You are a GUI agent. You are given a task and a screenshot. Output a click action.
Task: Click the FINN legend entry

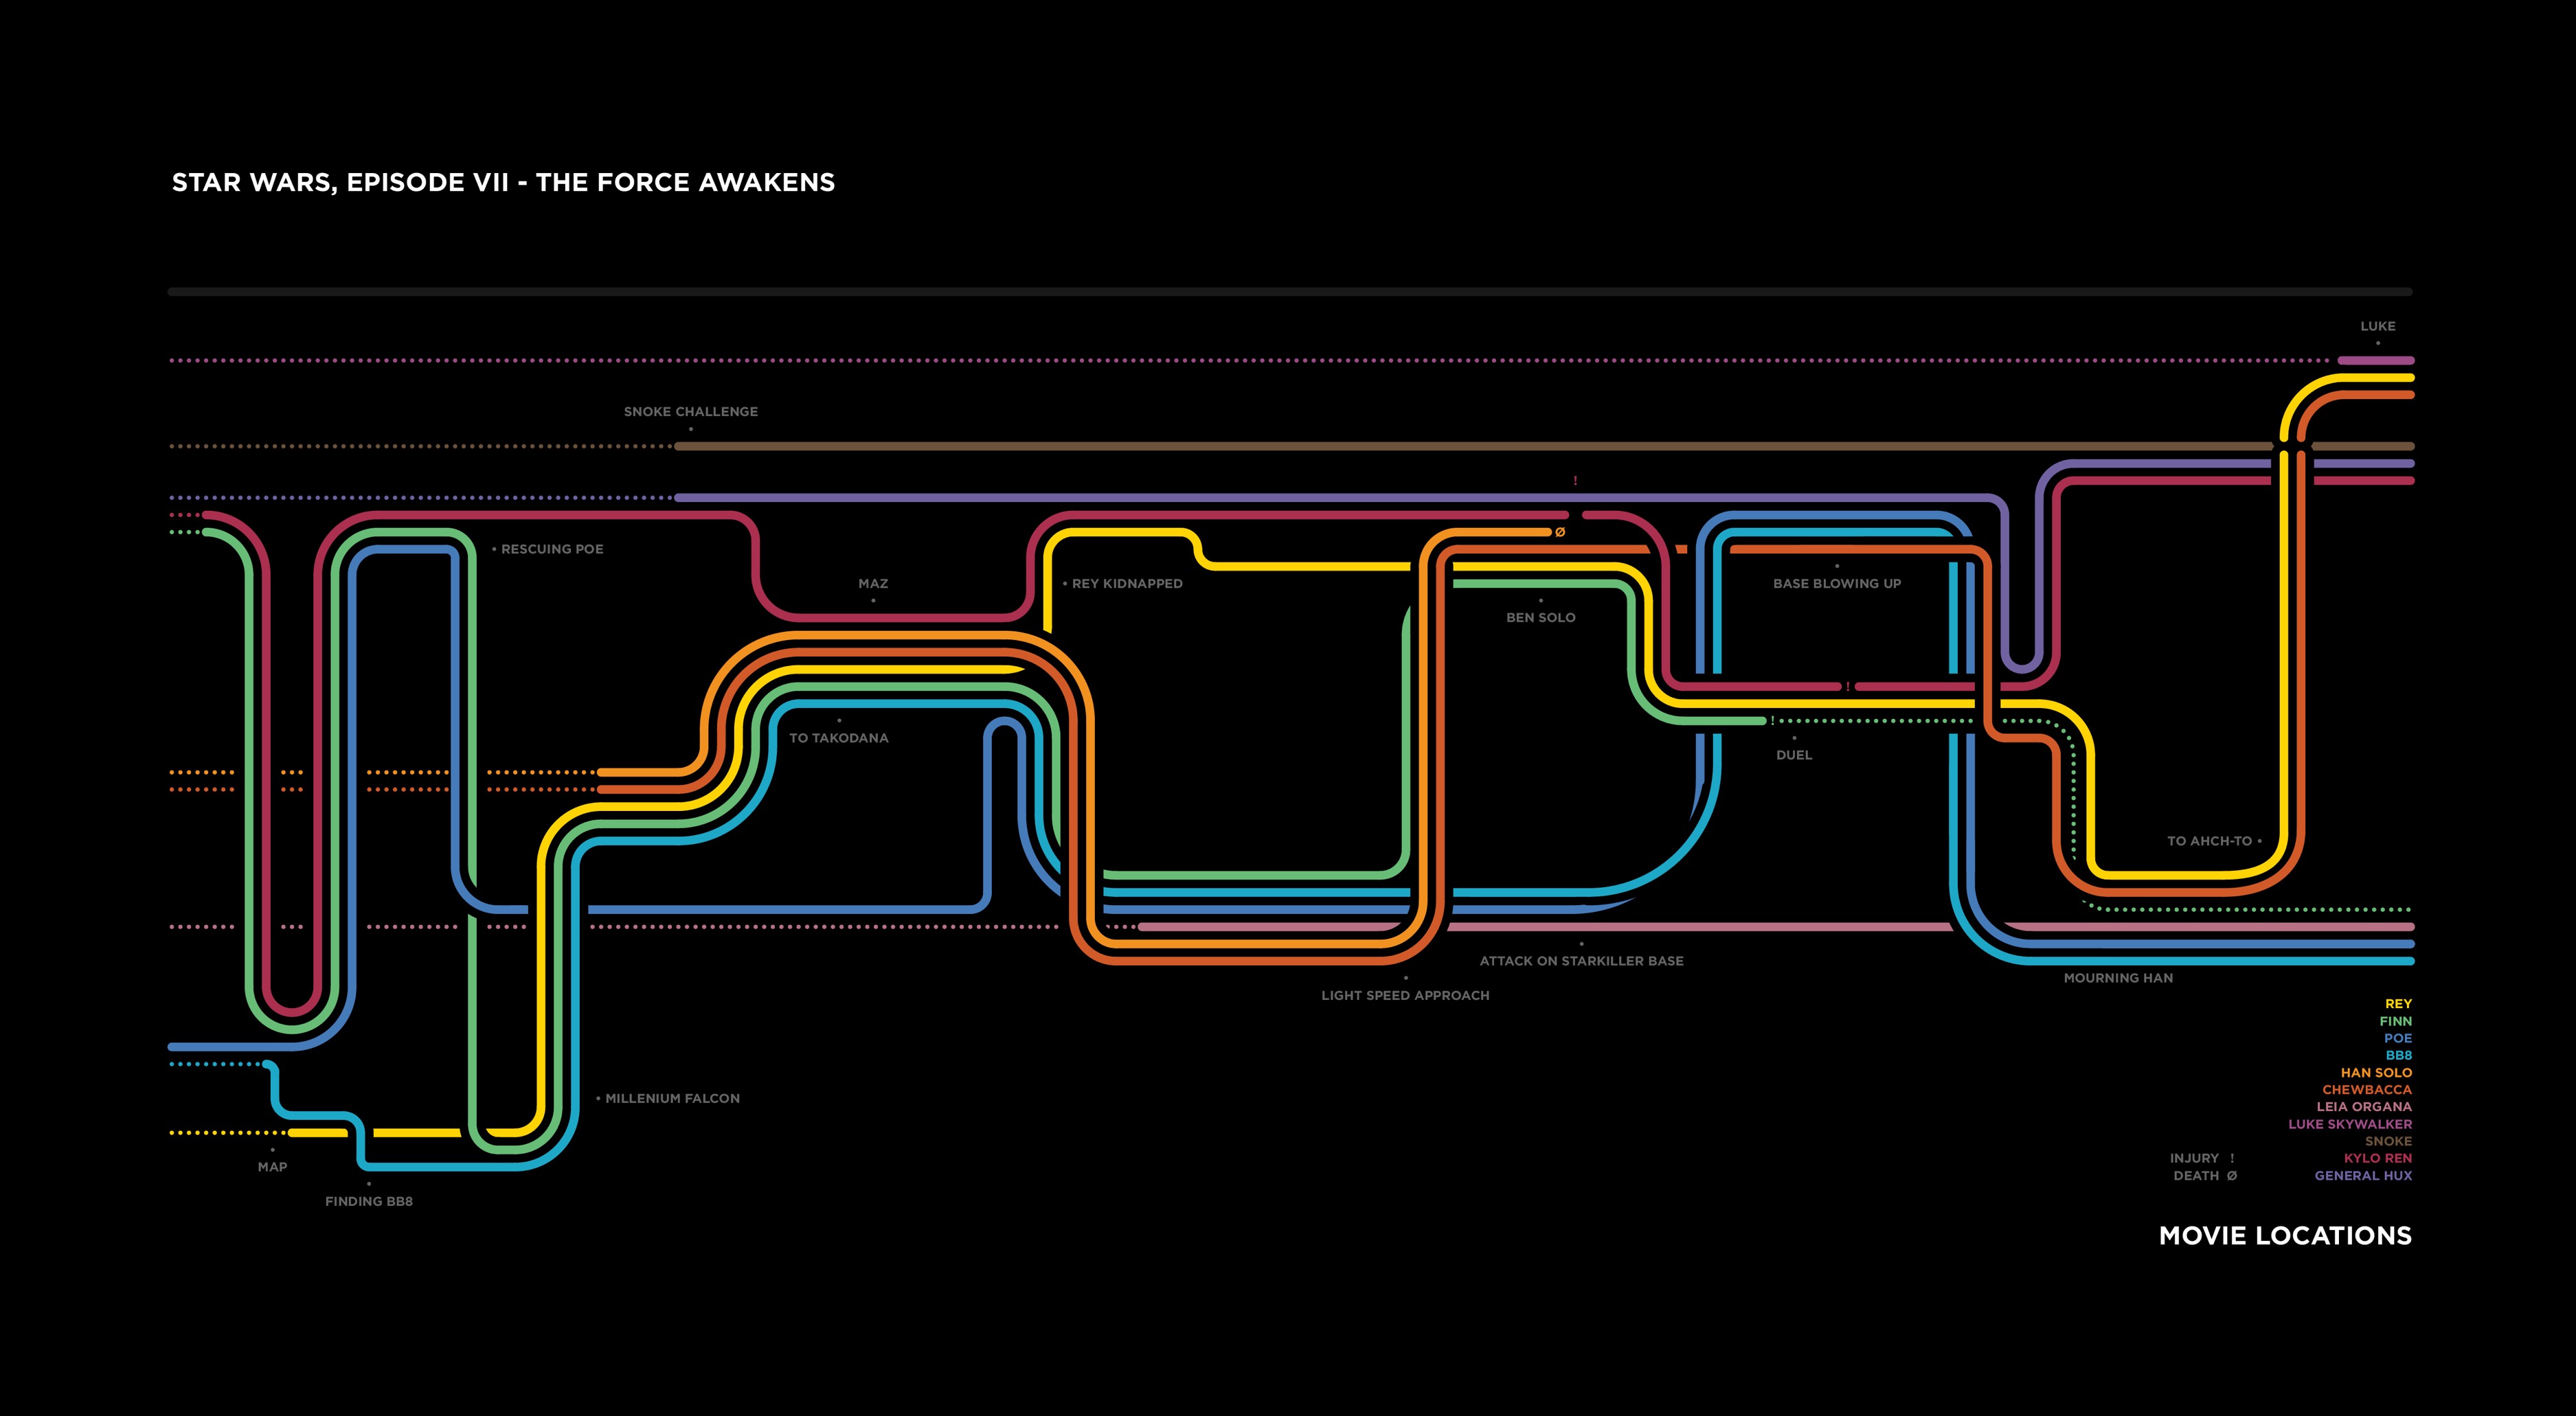pos(2395,1021)
